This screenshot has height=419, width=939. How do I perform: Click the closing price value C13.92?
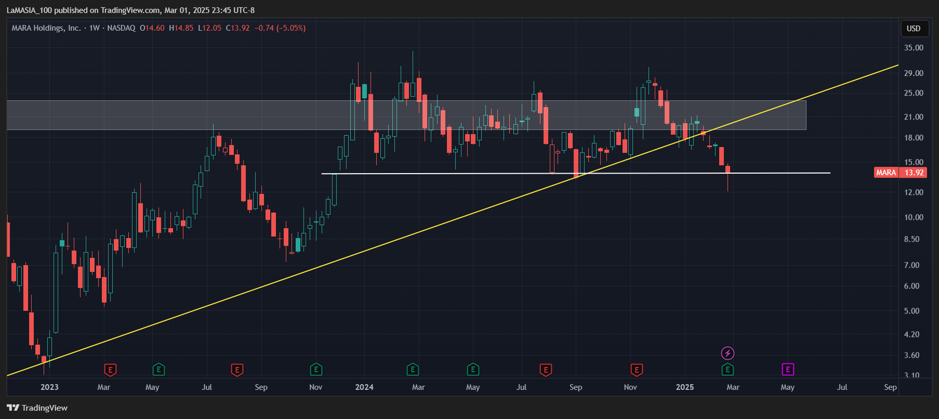click(237, 28)
